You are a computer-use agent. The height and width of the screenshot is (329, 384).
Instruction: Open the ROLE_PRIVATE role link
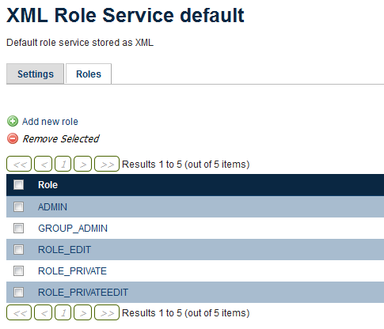point(72,271)
